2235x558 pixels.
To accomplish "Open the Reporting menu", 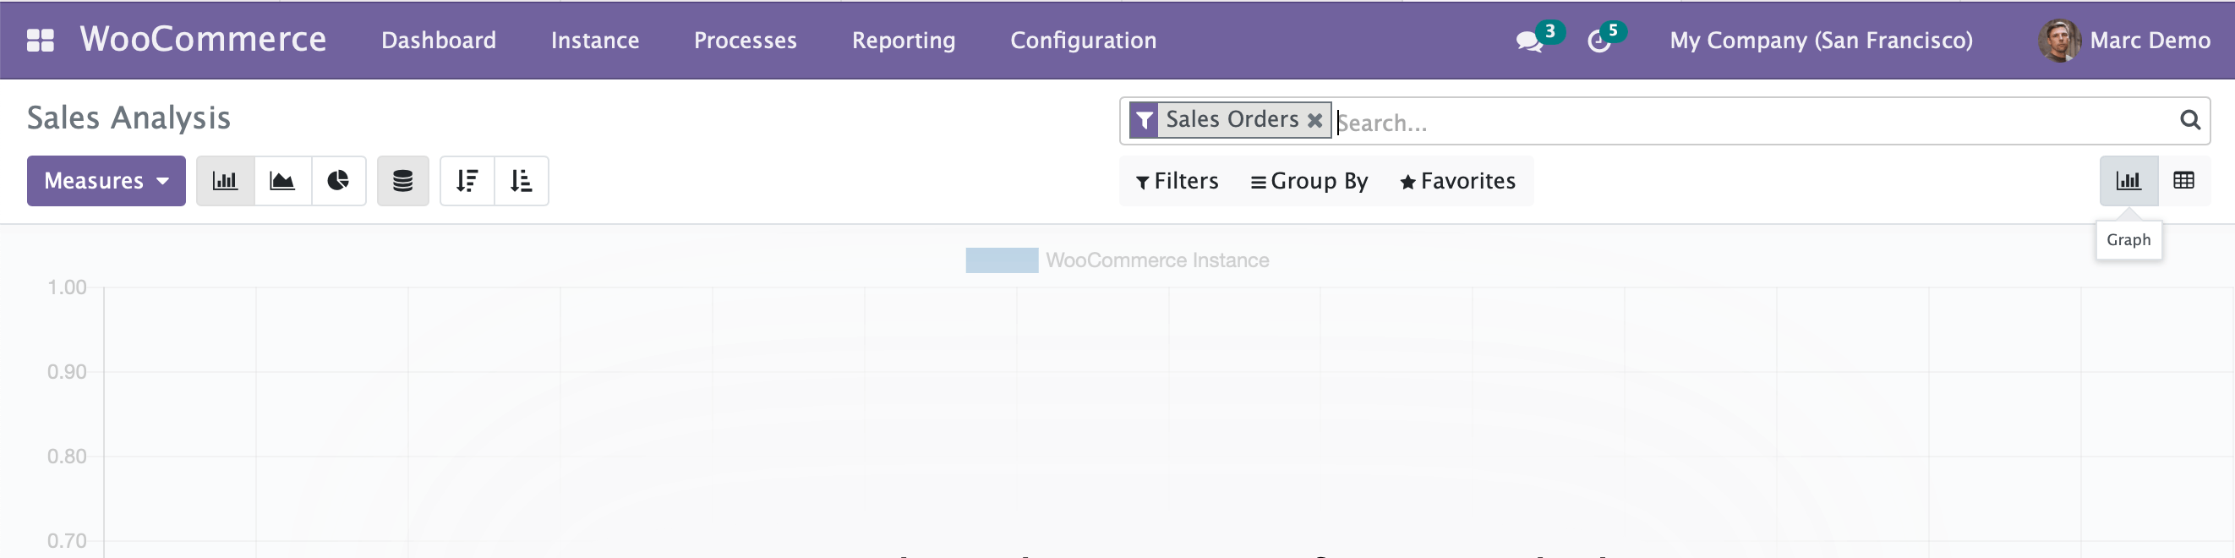I will pos(904,40).
